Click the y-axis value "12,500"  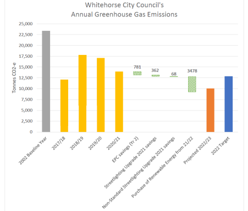26,78
